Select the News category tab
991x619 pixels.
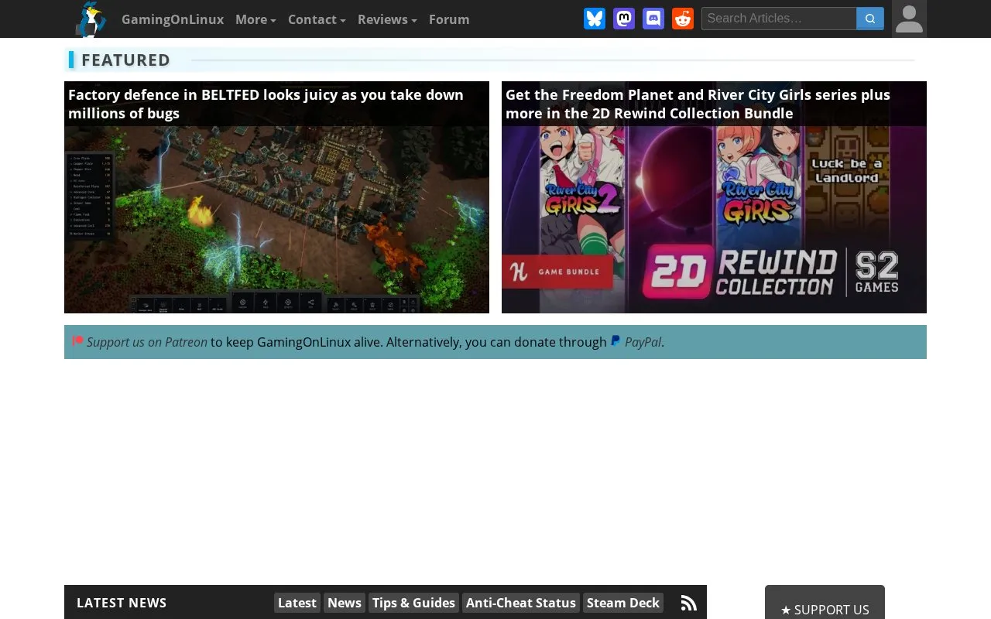[345, 603]
